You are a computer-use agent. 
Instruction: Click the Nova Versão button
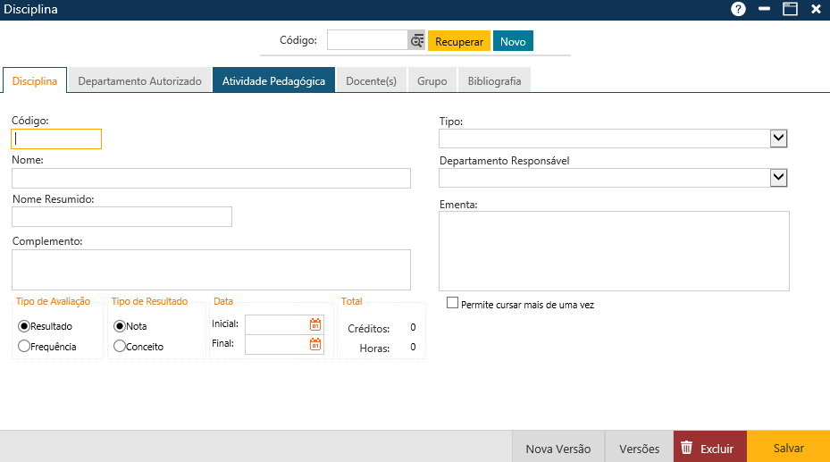(558, 448)
